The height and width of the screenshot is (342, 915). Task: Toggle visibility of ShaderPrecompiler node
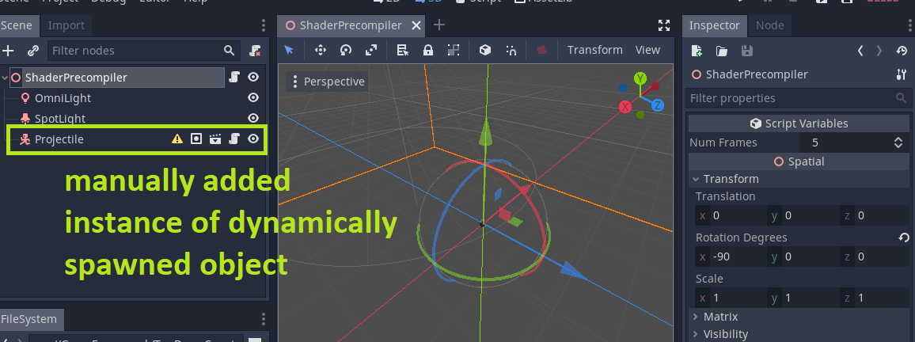(253, 77)
